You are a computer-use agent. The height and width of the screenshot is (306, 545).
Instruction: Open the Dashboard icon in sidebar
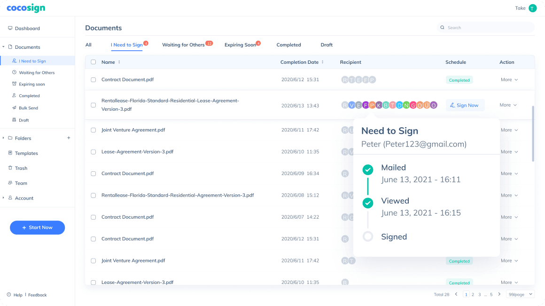pos(10,29)
